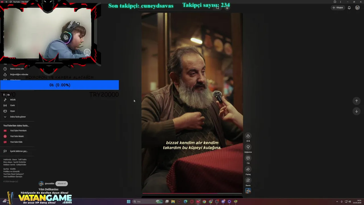Viewport: 364px width, 205px height.
Task: Subscribe using the Abone ol button
Action: (61, 184)
